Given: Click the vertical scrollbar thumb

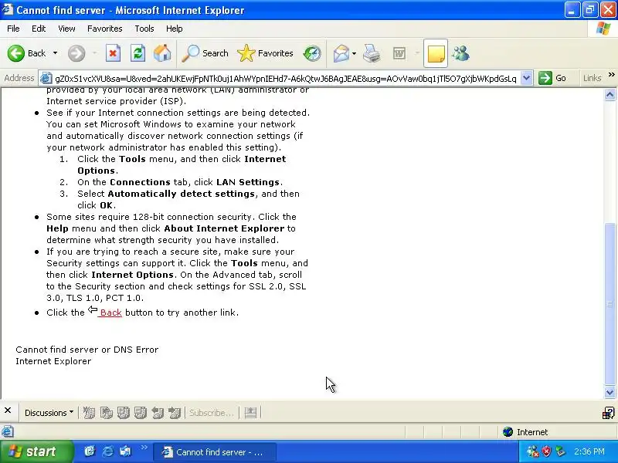Looking at the screenshot, I should pyautogui.click(x=610, y=303).
